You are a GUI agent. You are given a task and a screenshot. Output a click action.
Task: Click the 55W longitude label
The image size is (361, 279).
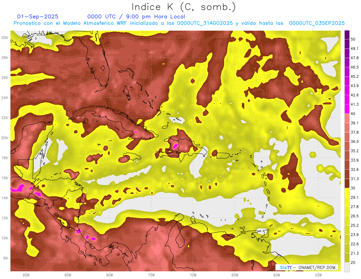318,275
